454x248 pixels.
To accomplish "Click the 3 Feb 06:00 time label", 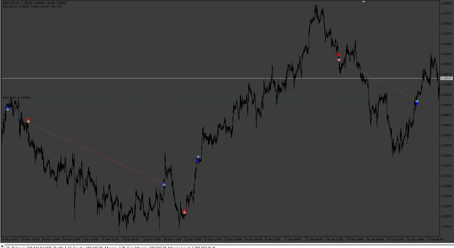I will pyautogui.click(x=436, y=239).
